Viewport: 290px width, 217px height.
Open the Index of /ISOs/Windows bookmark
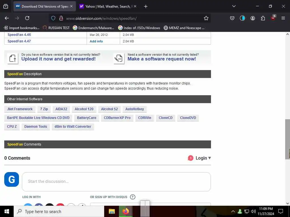(139, 28)
